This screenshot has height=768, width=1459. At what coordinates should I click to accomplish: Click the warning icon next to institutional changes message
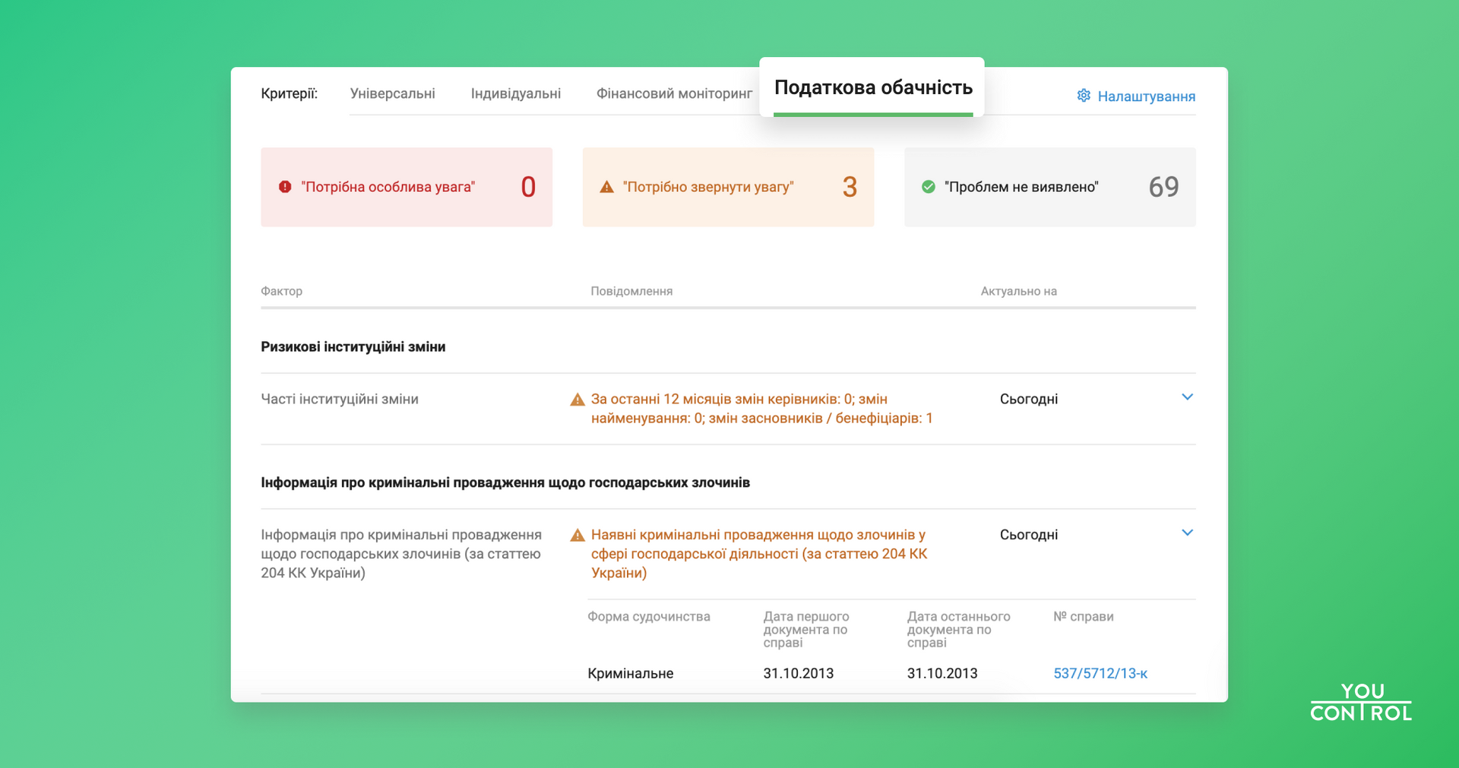click(x=578, y=398)
